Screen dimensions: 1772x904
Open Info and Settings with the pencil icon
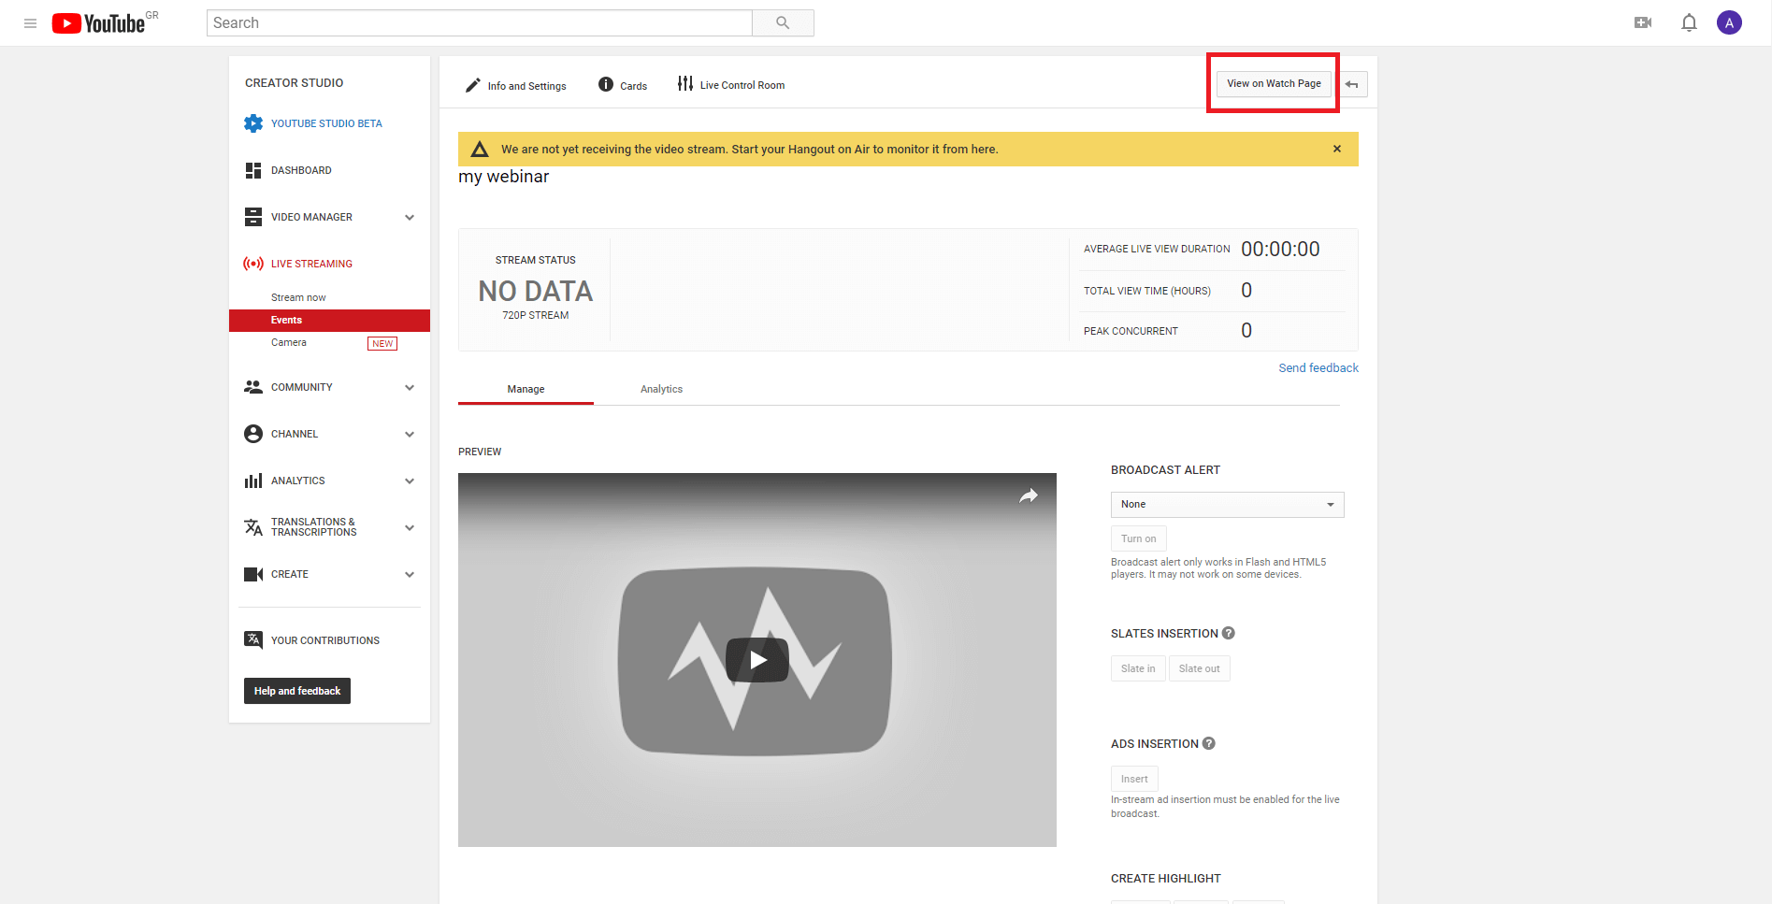click(514, 85)
